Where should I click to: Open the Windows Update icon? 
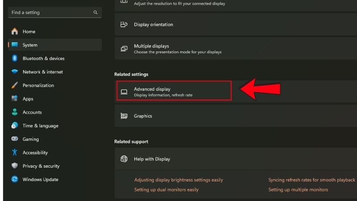[x=15, y=180]
